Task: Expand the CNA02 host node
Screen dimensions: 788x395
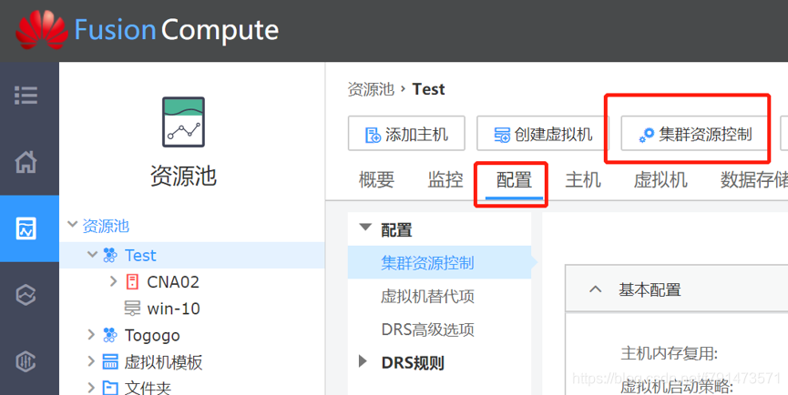Action: click(x=114, y=281)
